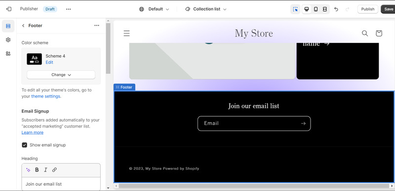
Task: Click the Draft status badge
Action: click(x=50, y=9)
